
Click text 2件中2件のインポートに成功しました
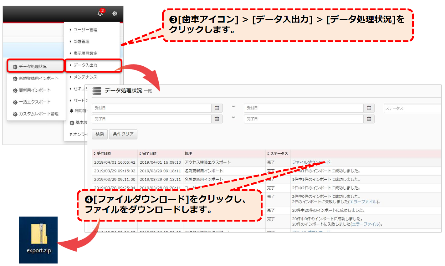pyautogui.click(x=326, y=188)
